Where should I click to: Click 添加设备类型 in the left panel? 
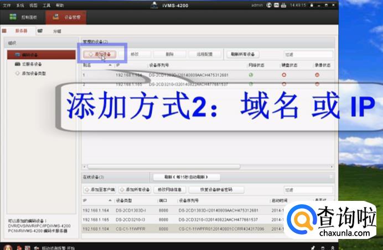click(34, 73)
